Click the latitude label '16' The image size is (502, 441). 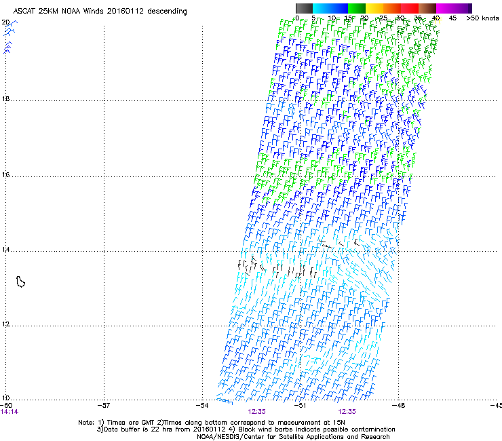pyautogui.click(x=5, y=174)
